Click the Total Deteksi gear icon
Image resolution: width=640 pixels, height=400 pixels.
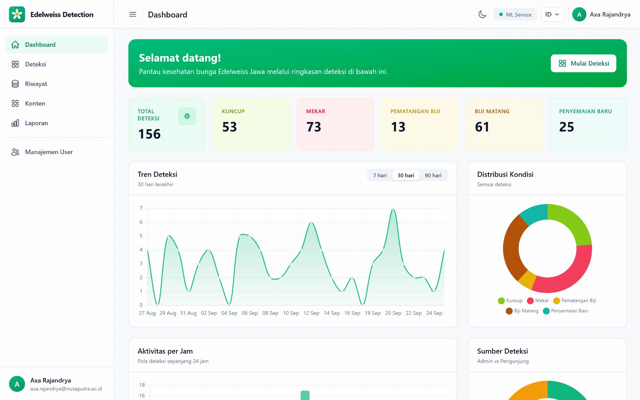click(x=187, y=116)
